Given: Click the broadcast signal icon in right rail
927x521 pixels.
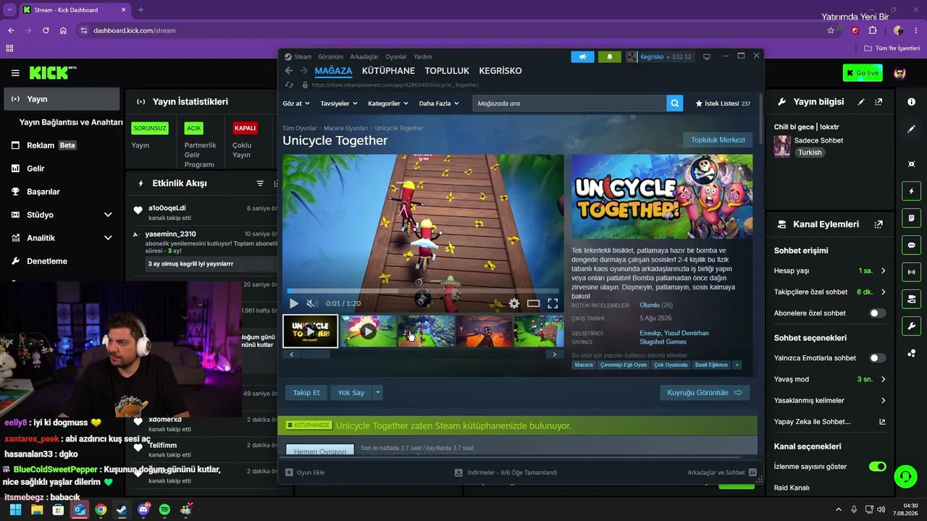Looking at the screenshot, I should [911, 272].
